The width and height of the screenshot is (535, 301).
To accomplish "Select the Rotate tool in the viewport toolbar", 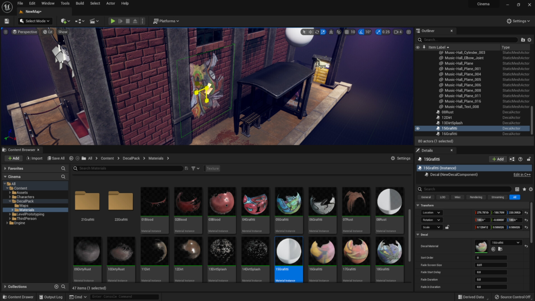I will coord(317,32).
